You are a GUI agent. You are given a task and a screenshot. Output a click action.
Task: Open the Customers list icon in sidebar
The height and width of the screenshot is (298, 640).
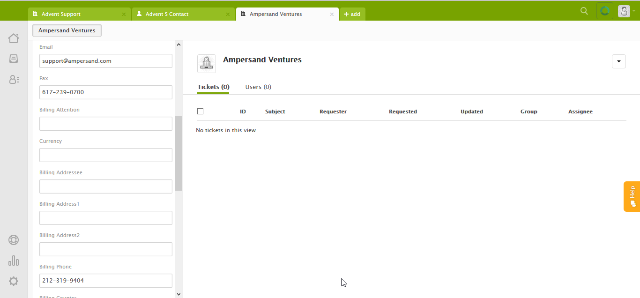click(14, 80)
